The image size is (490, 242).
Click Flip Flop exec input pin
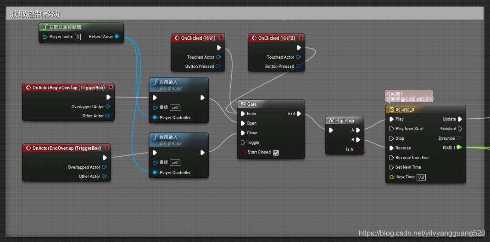331,130
